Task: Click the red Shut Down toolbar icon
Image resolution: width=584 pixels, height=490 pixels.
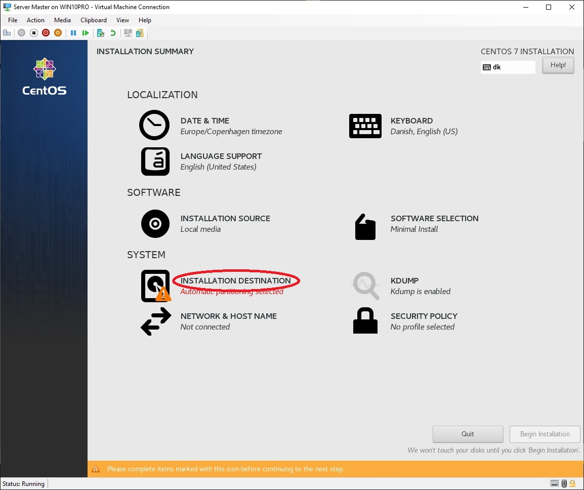Action: [x=46, y=33]
